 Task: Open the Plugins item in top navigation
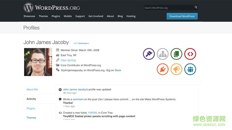point(56,16)
